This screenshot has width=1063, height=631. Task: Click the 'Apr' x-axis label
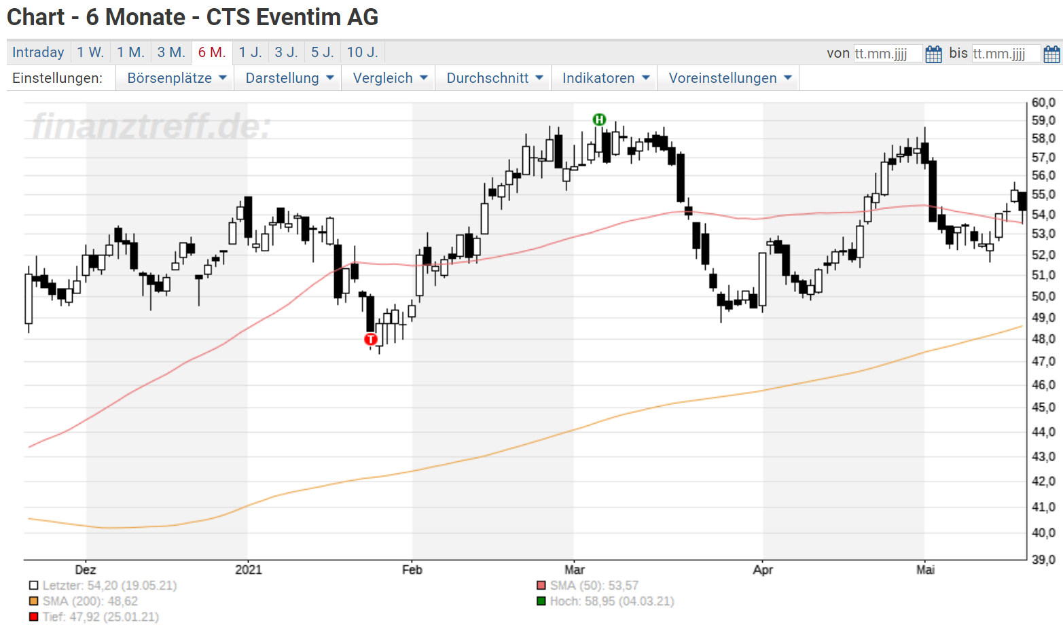(x=763, y=570)
